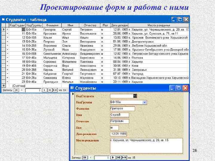215x161 pixels.
Task: Minimize the Студенты form window
Action: pos(172,88)
